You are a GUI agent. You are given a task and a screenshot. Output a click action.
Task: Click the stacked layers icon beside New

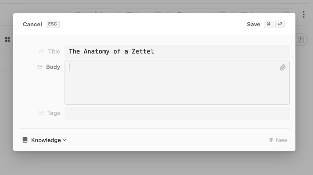[x=271, y=140]
